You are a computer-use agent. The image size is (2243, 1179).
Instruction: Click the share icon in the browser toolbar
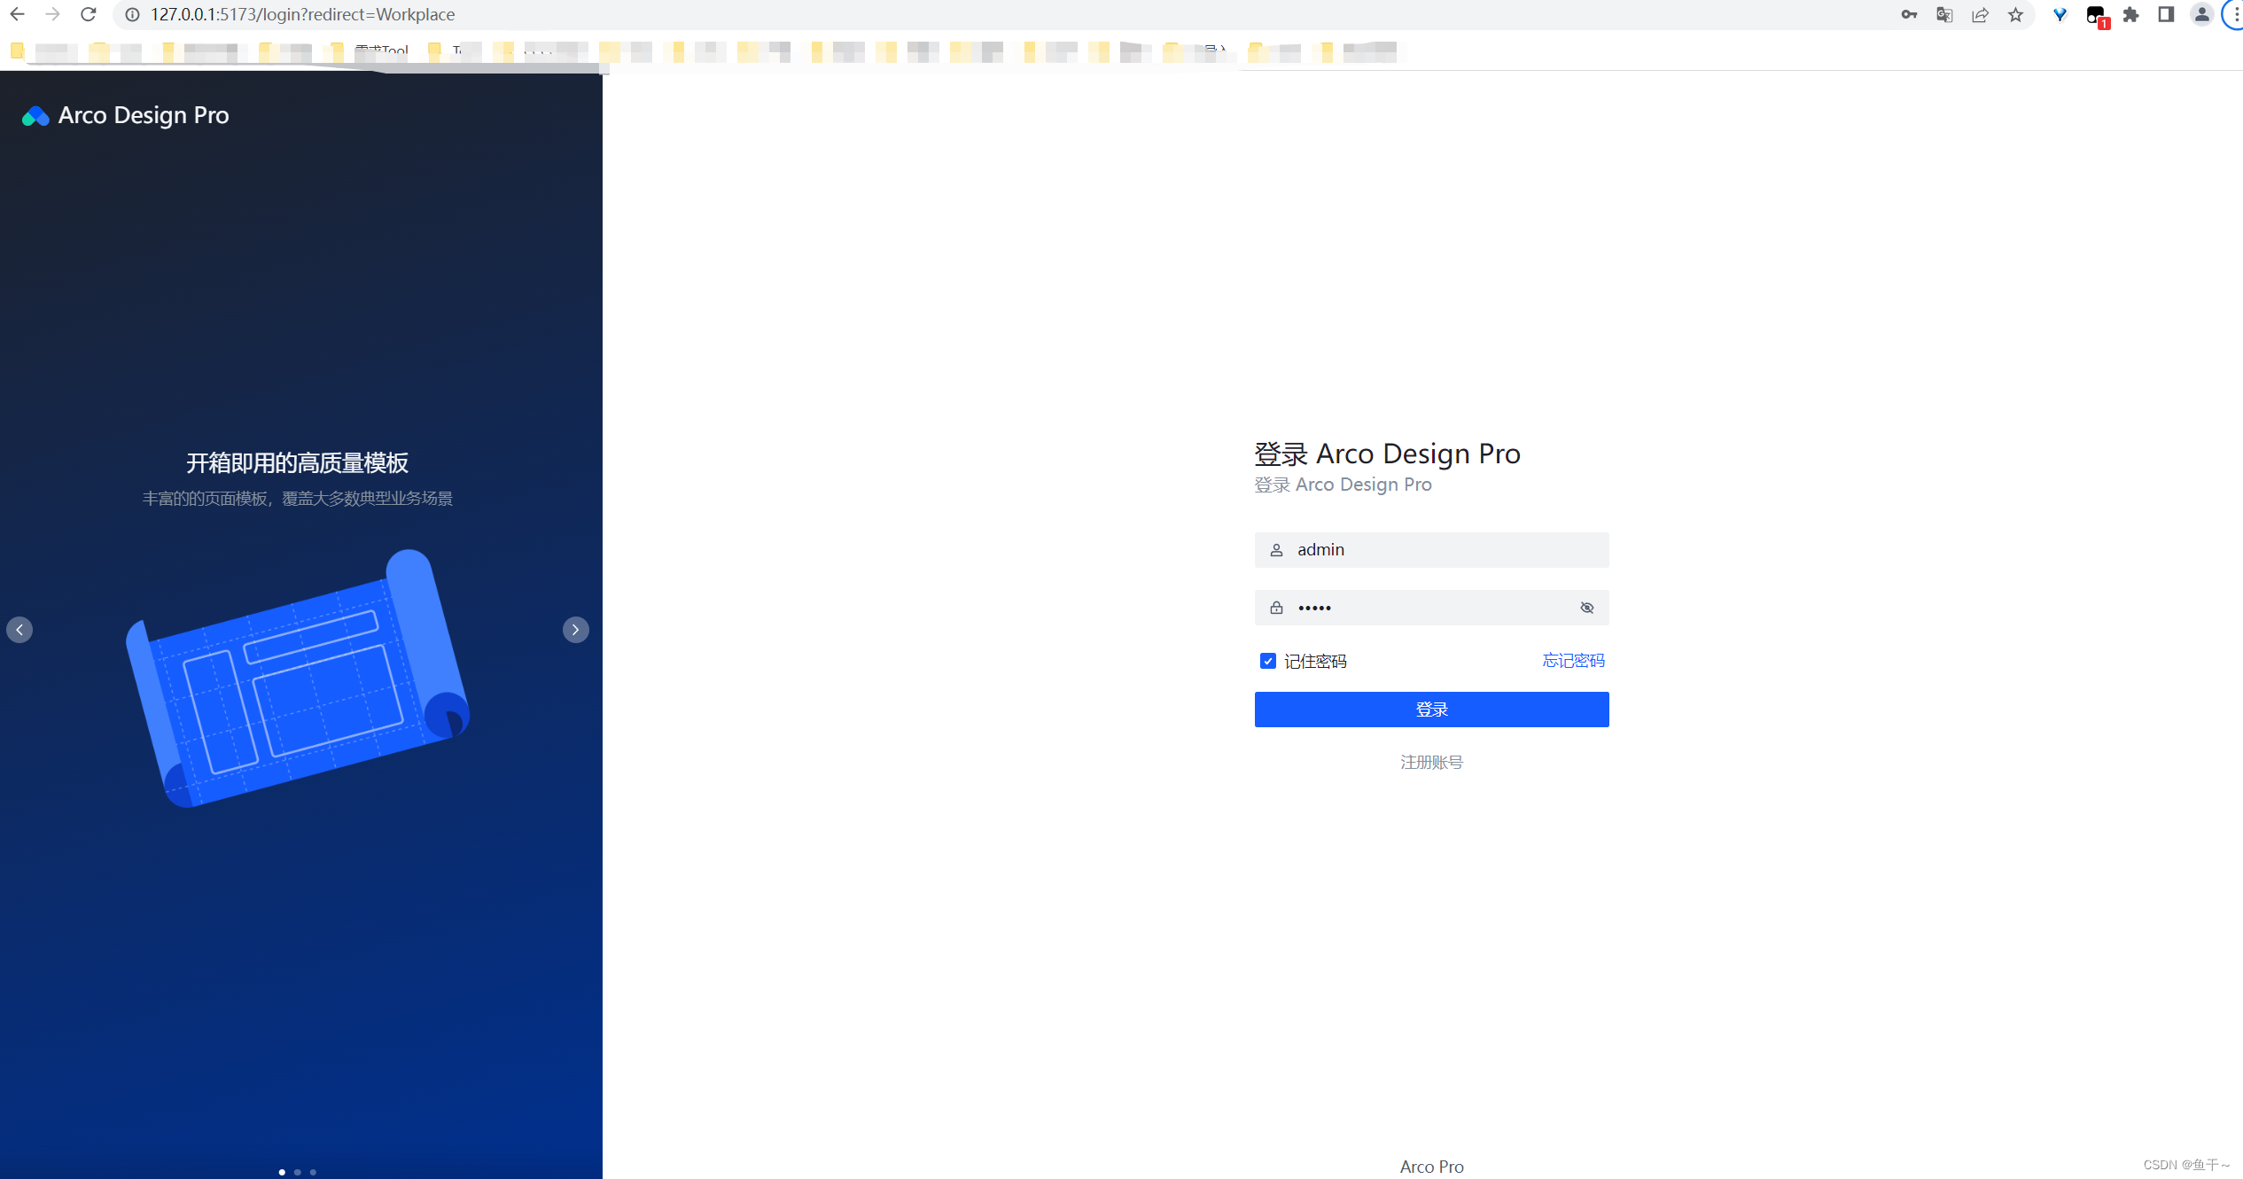[x=1980, y=14]
